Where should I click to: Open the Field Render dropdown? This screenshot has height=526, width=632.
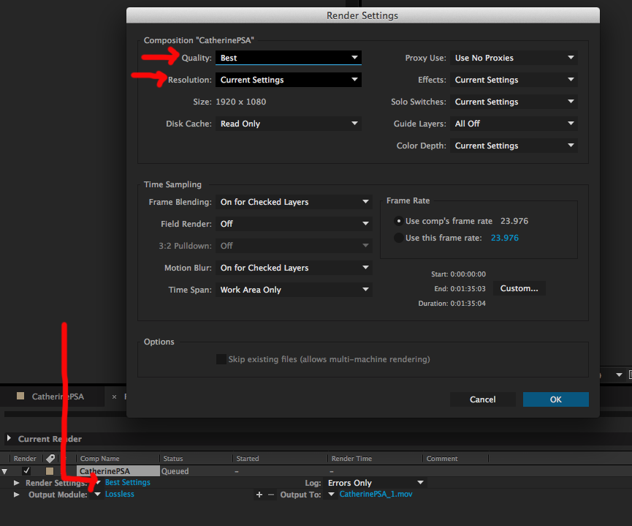[294, 224]
